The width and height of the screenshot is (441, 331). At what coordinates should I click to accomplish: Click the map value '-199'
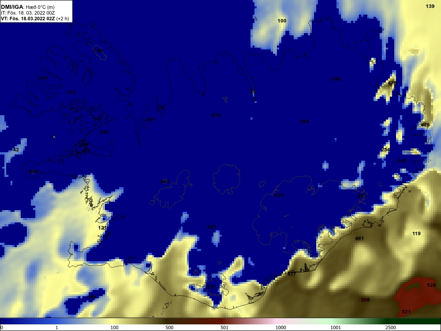coord(91,297)
